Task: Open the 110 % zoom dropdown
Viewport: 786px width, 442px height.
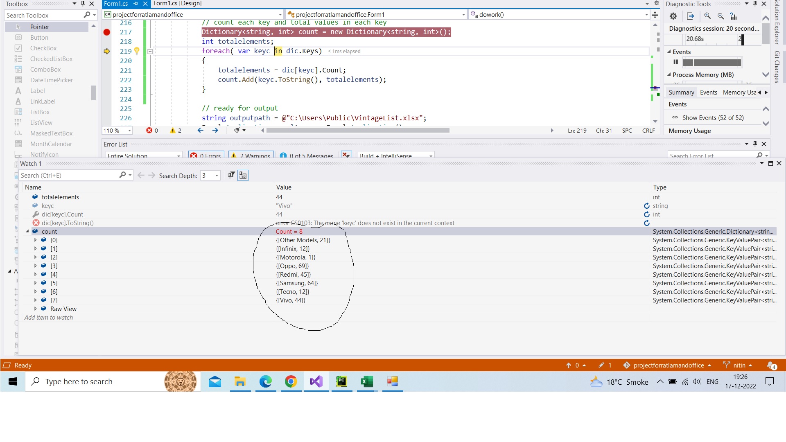Action: [x=129, y=131]
